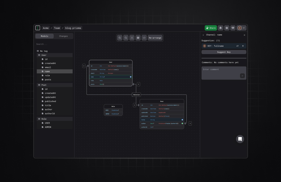
Task: Focus the Enter comment text box
Action: click(224, 73)
